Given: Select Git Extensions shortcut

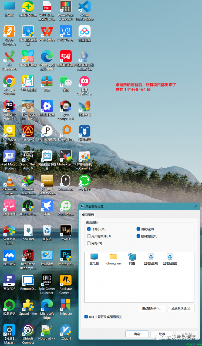Looking at the screenshot, I should 9,61.
